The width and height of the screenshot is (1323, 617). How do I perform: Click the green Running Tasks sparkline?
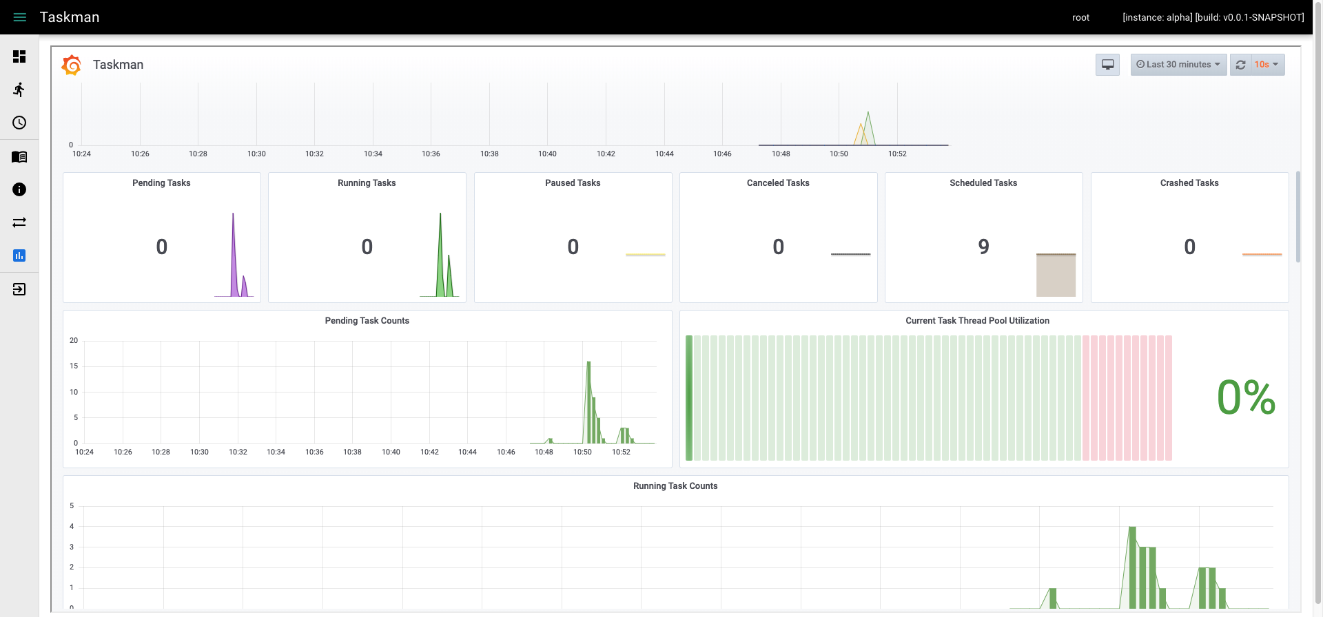440,255
